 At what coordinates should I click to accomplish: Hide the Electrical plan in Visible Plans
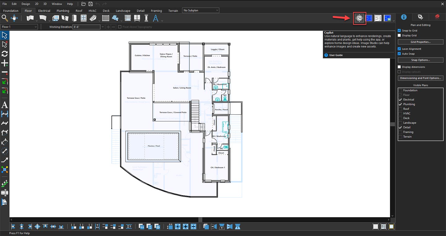(400, 100)
